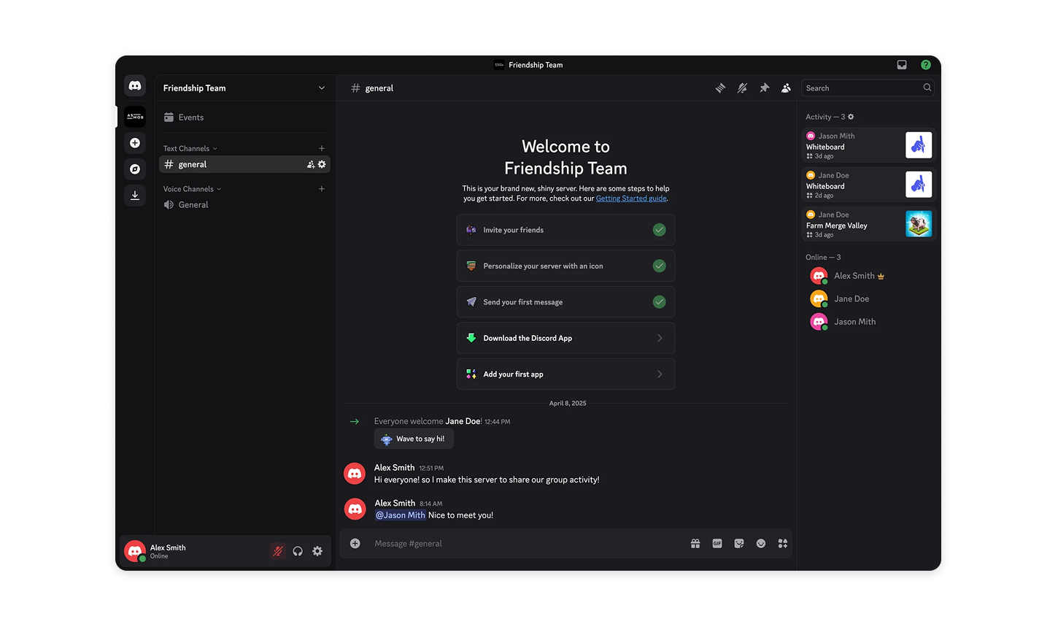Click Send your first message checklist item

pyautogui.click(x=565, y=302)
